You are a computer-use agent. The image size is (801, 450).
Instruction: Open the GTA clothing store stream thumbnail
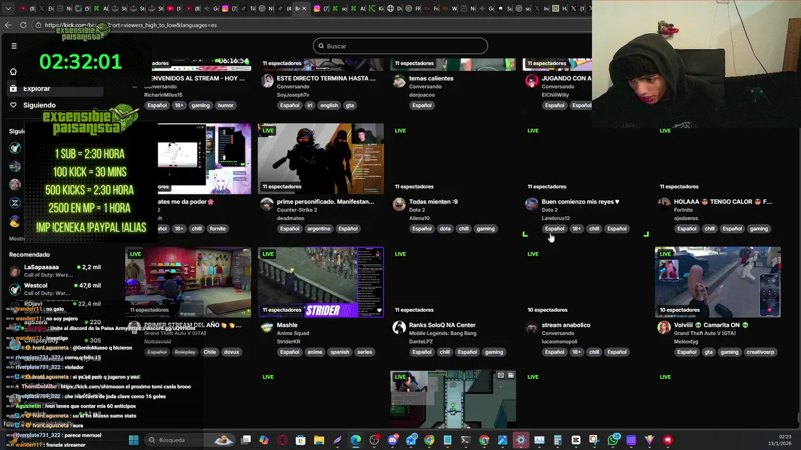click(x=188, y=282)
